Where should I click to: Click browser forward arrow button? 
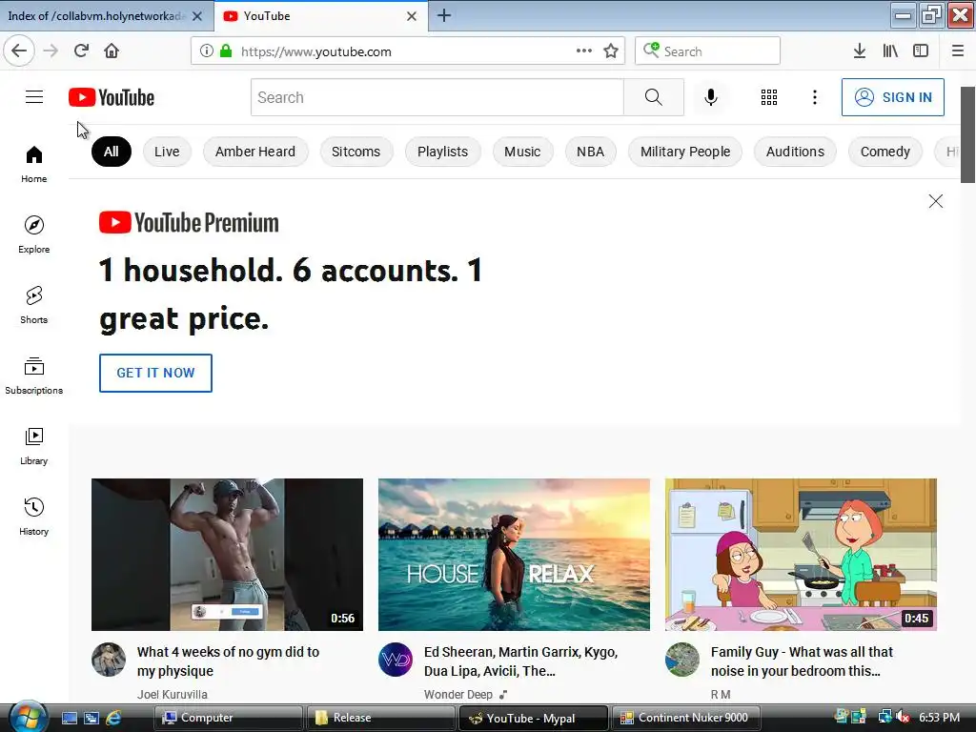coord(51,51)
